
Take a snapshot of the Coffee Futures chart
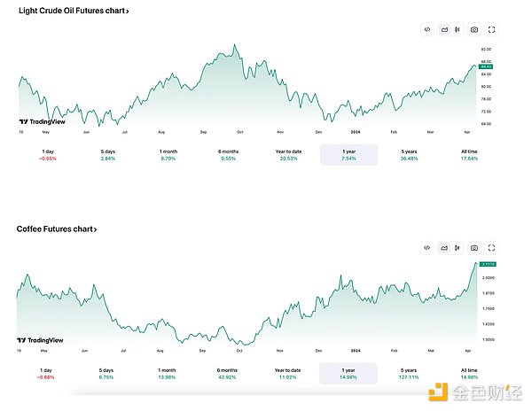474,247
